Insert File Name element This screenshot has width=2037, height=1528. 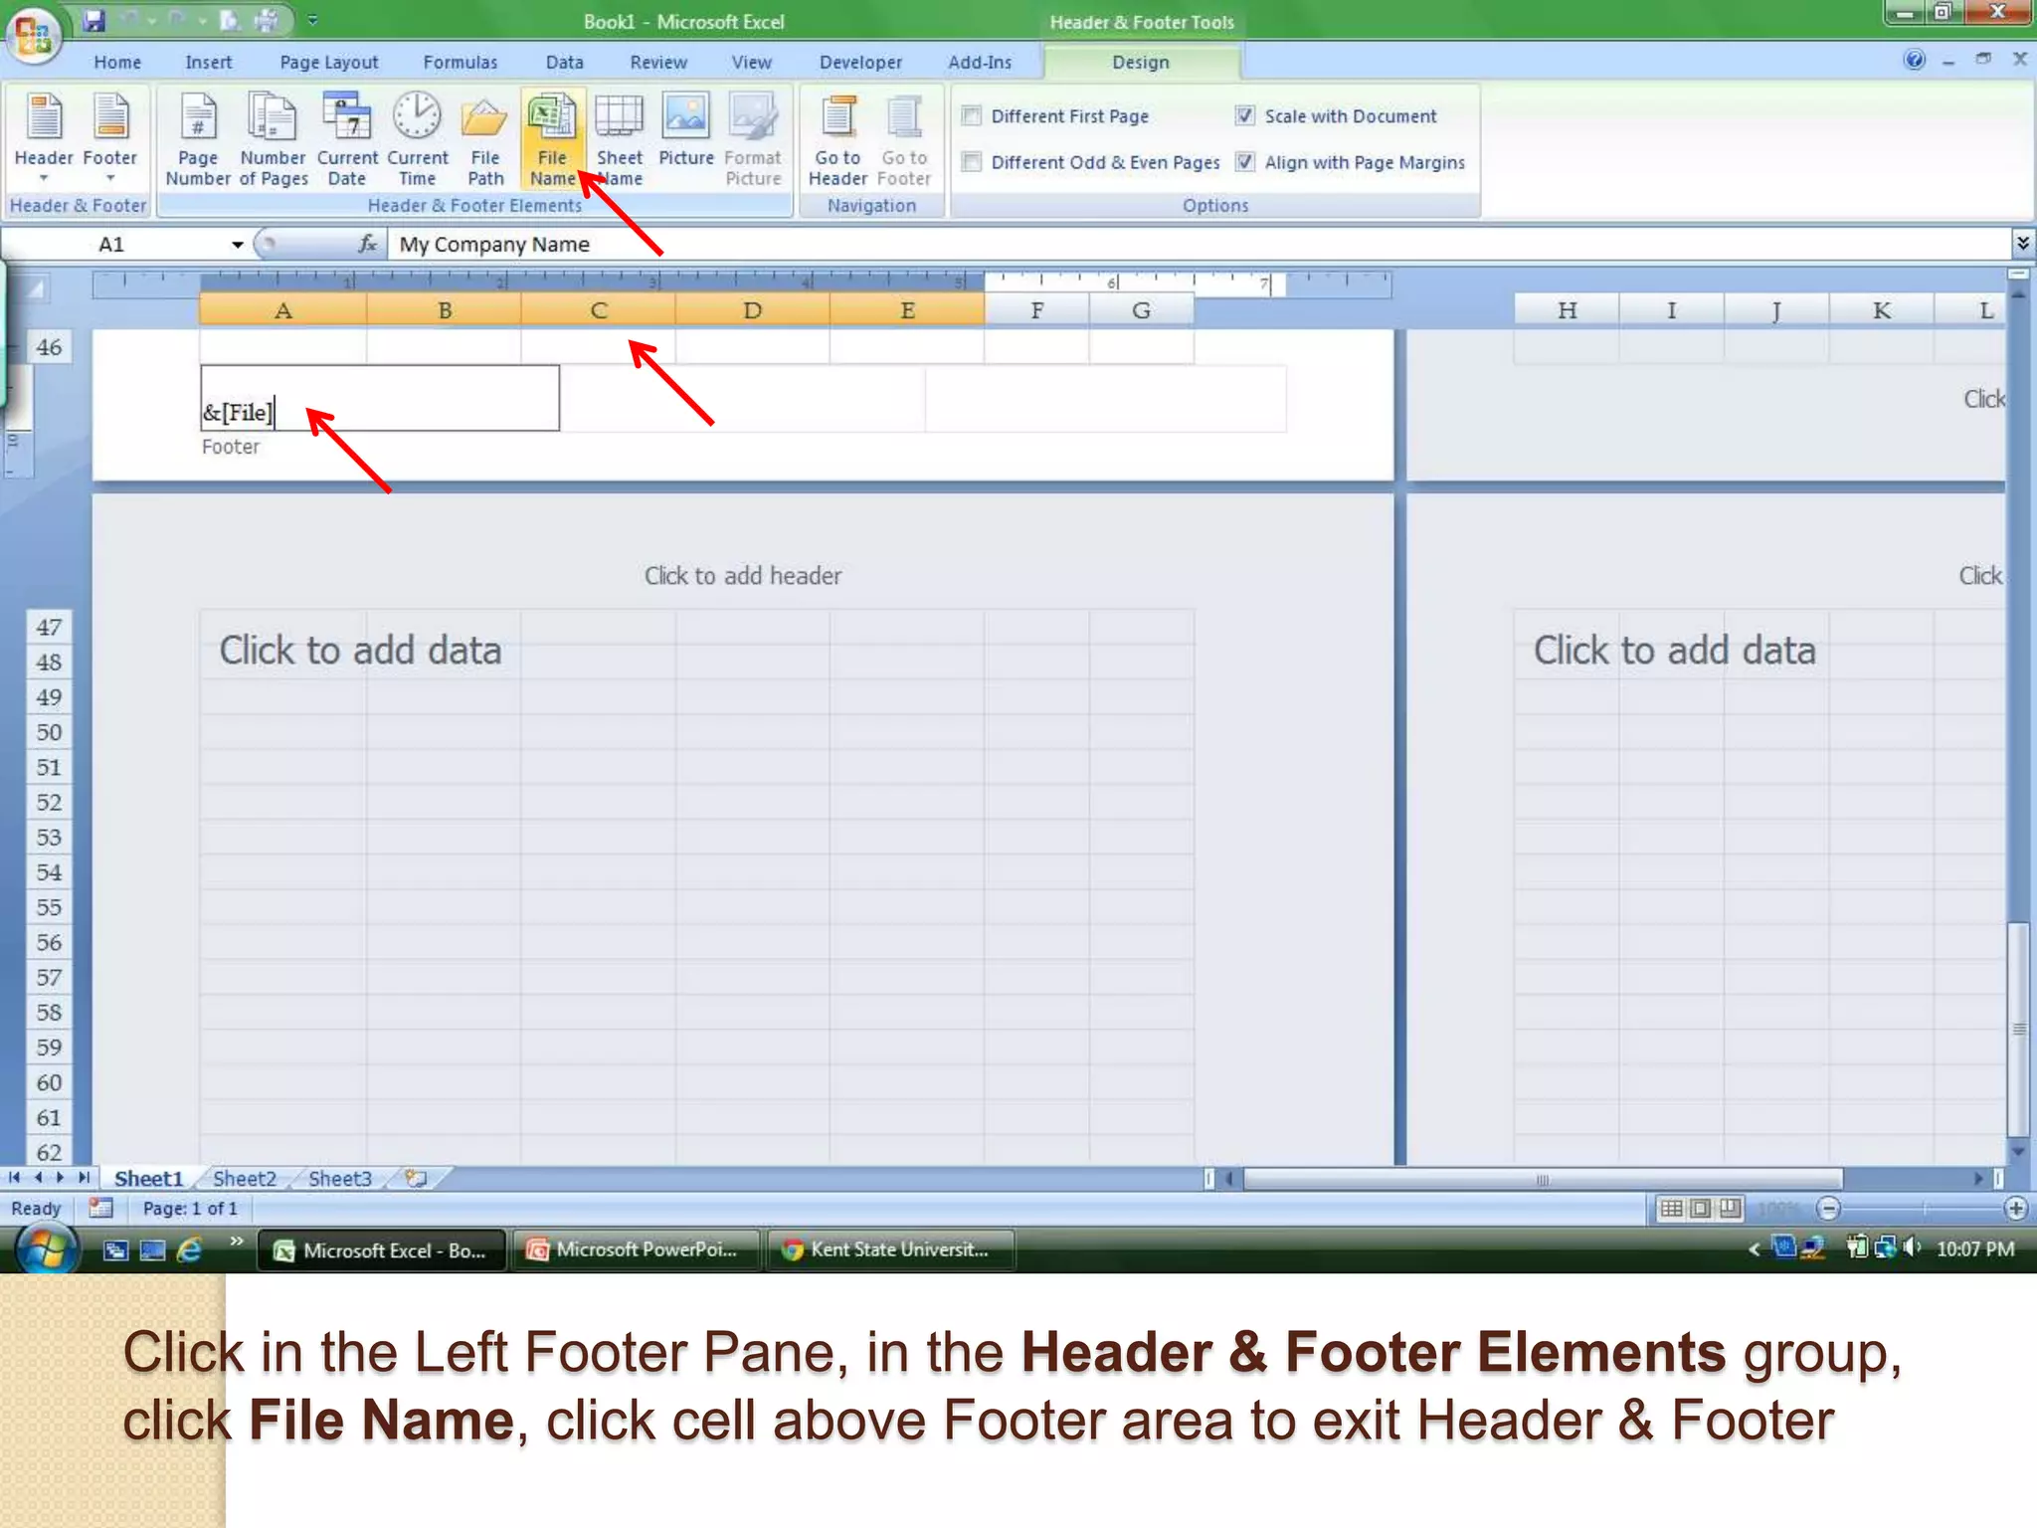pyautogui.click(x=552, y=139)
